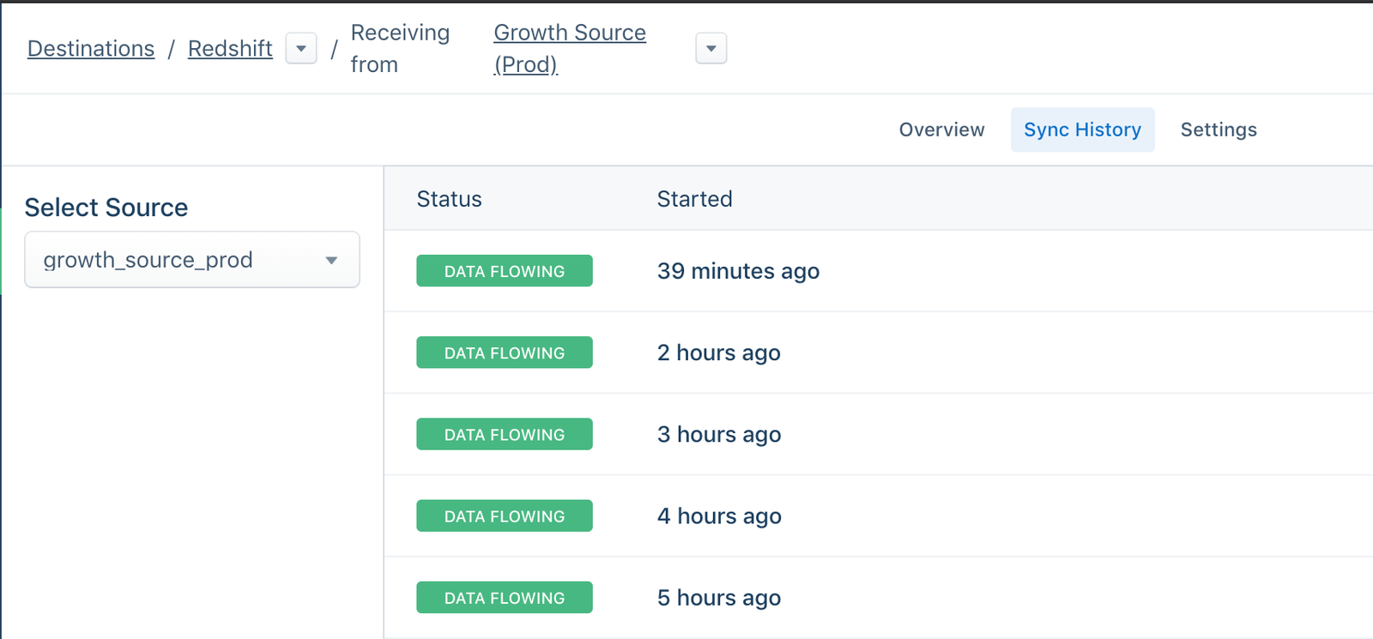Select the Sync History tab

1082,130
